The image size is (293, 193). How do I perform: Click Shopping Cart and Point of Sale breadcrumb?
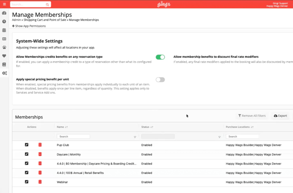[x=45, y=20]
